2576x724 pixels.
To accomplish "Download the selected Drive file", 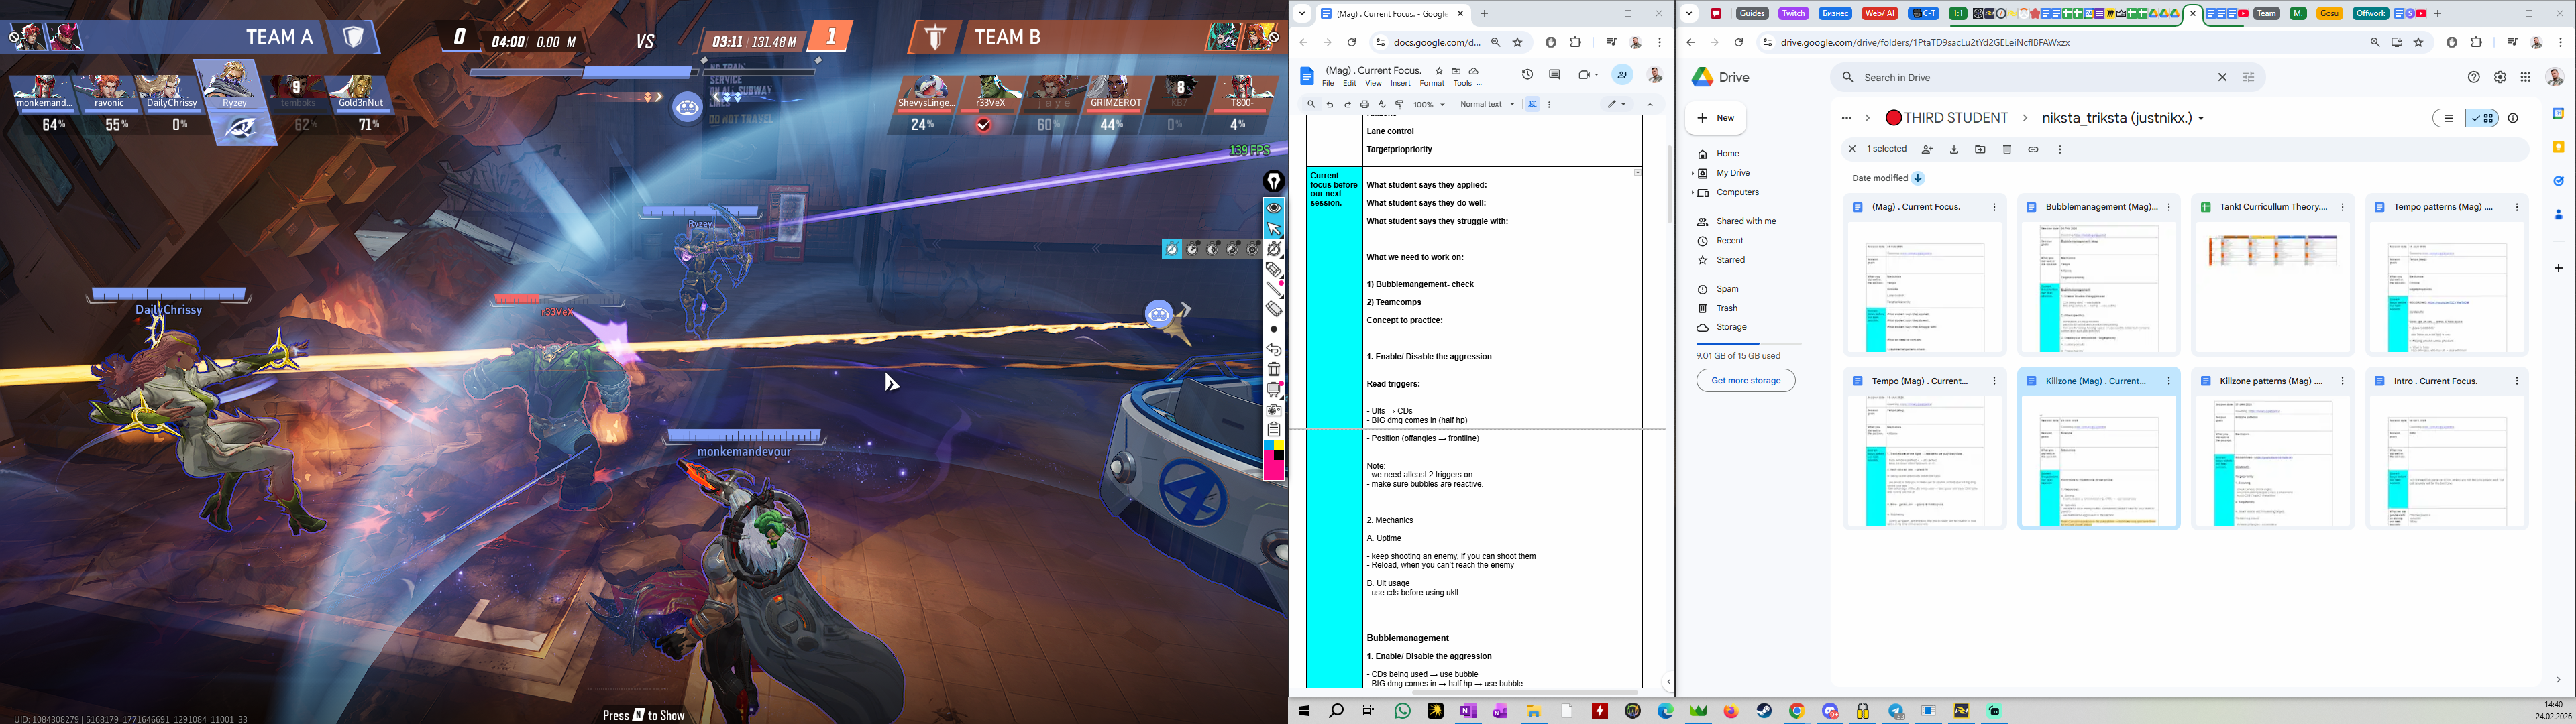I will pos(1954,150).
